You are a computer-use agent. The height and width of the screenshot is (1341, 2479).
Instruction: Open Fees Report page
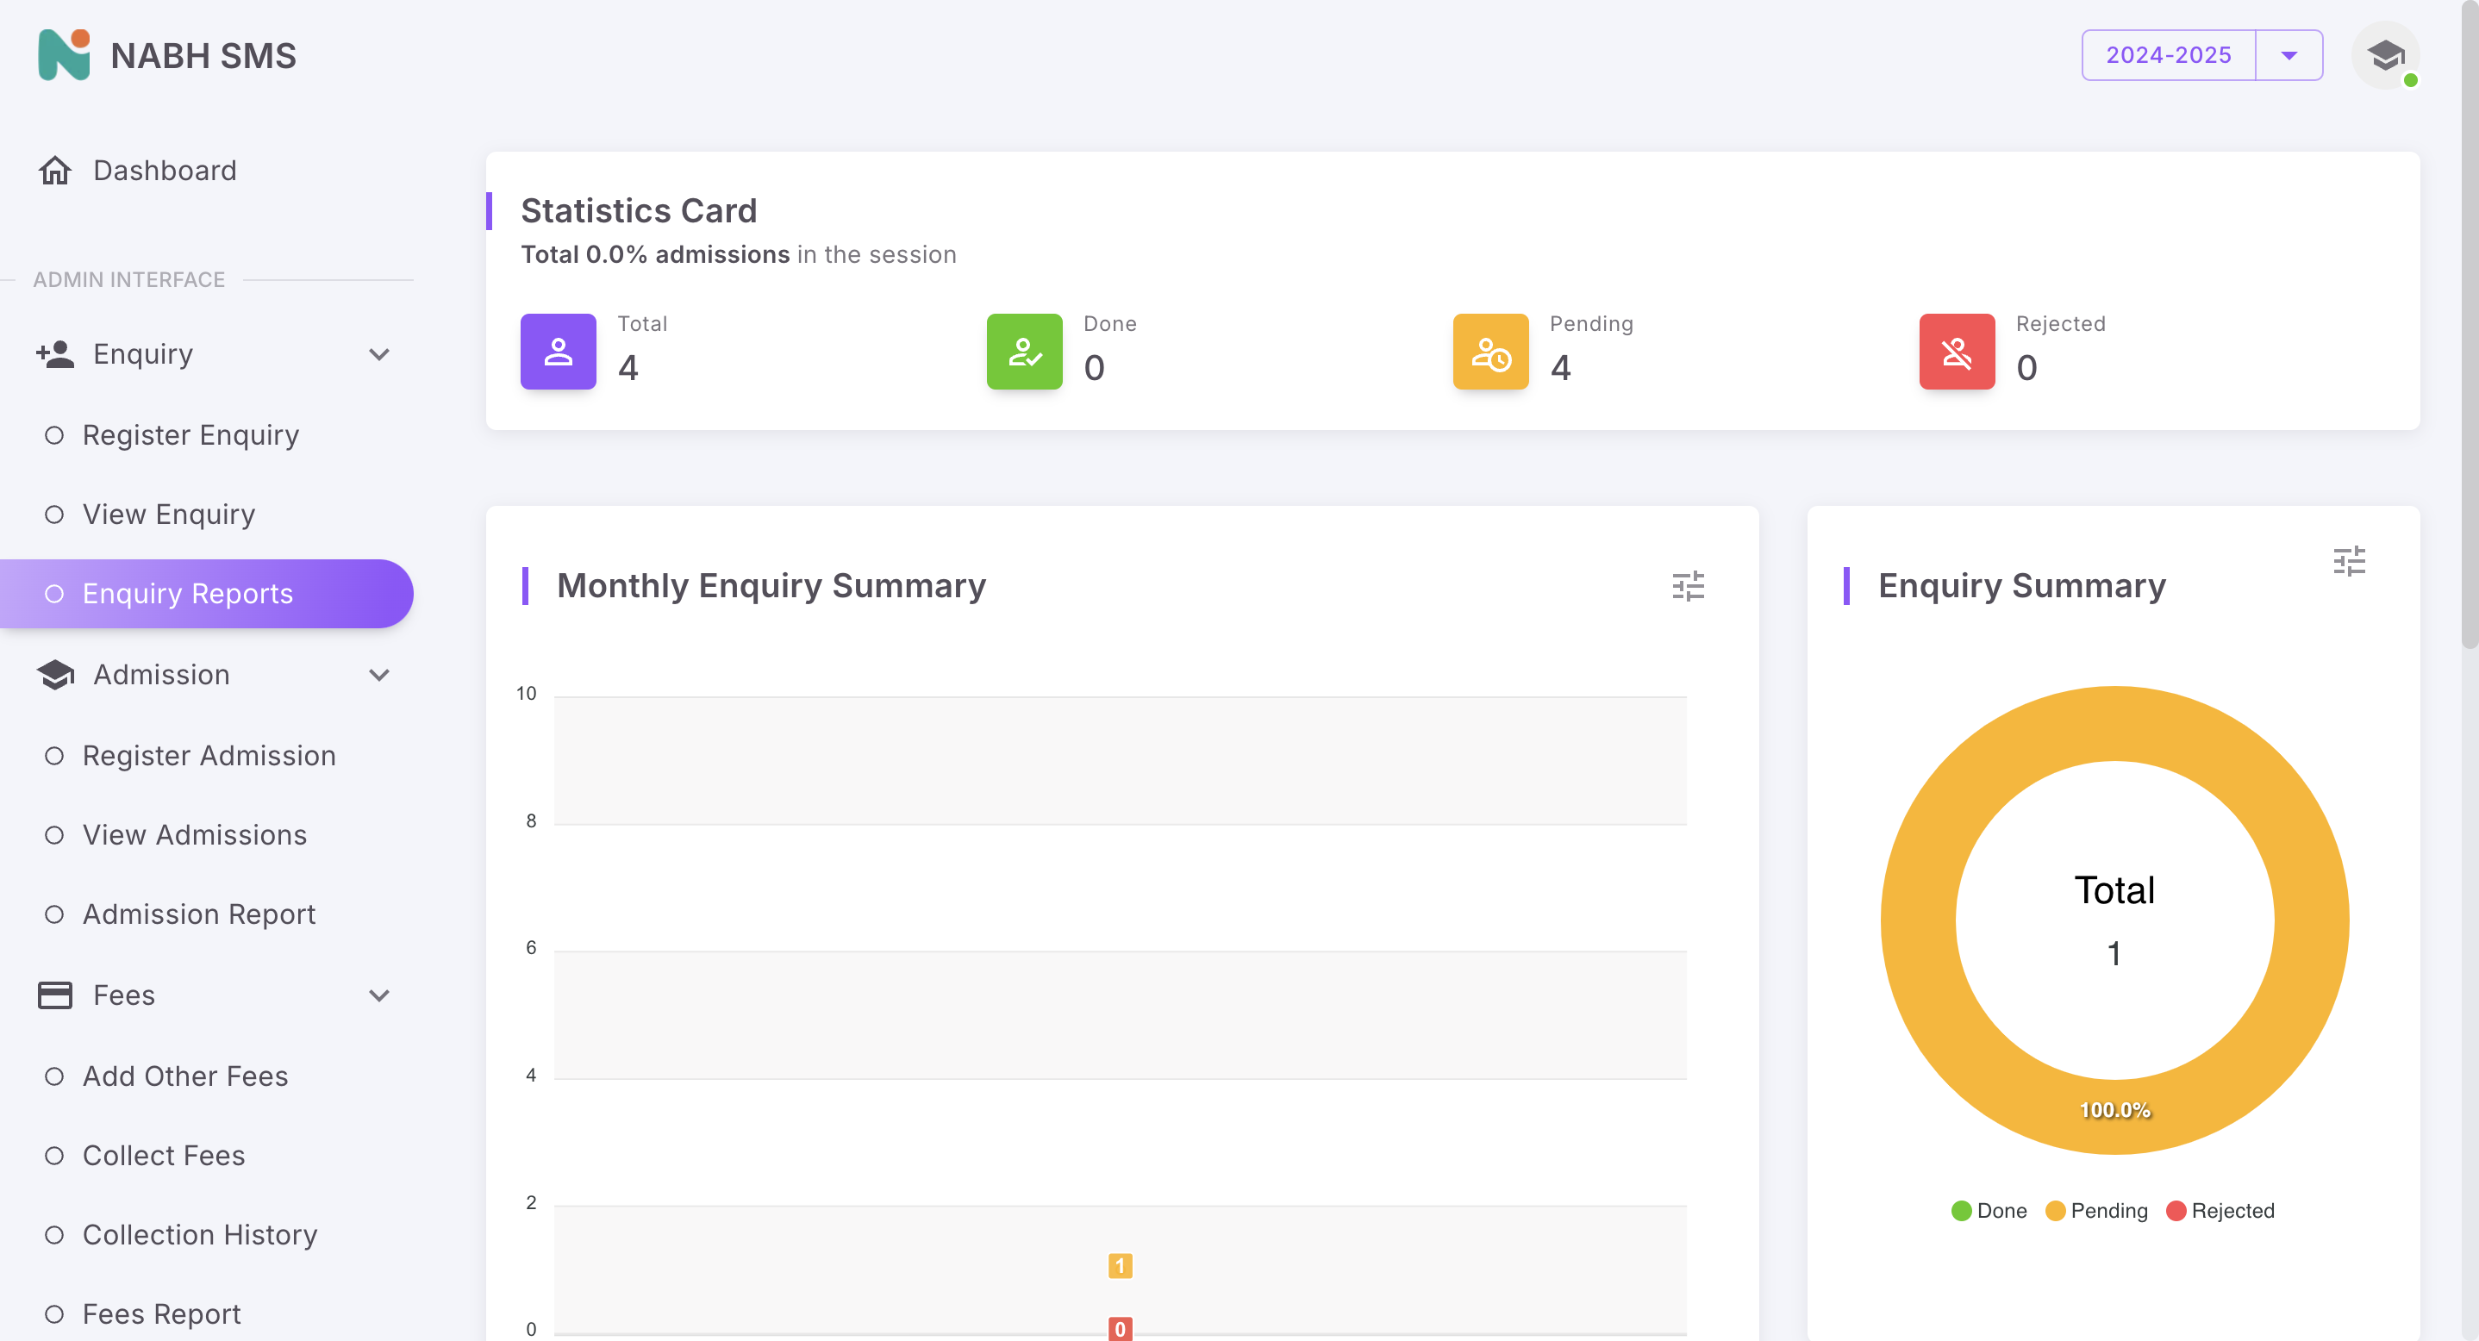(207, 1314)
